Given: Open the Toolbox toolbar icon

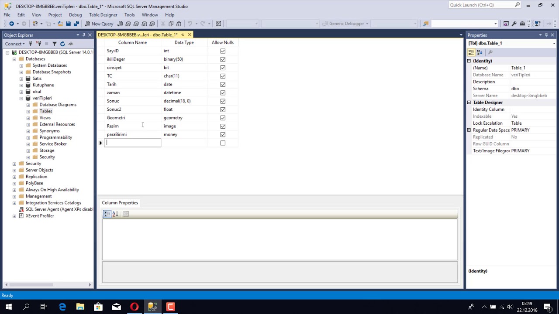Looking at the screenshot, I should click(522, 24).
